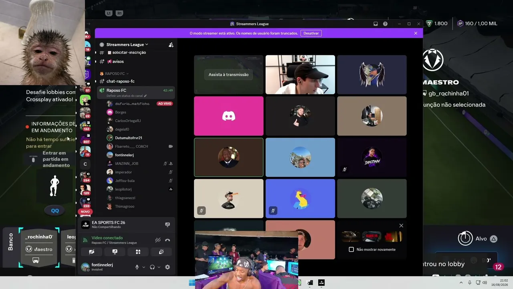Open Streammers League server dropdown
513x289 pixels.
(x=128, y=45)
